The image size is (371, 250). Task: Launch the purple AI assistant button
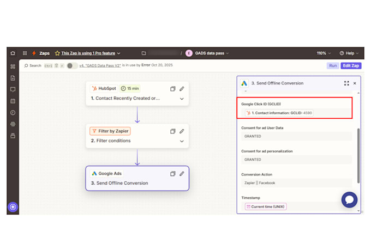pyautogui.click(x=13, y=207)
